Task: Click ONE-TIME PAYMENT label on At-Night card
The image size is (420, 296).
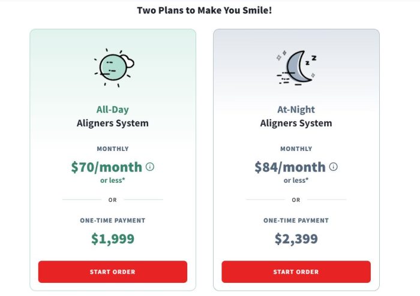Action: point(296,221)
